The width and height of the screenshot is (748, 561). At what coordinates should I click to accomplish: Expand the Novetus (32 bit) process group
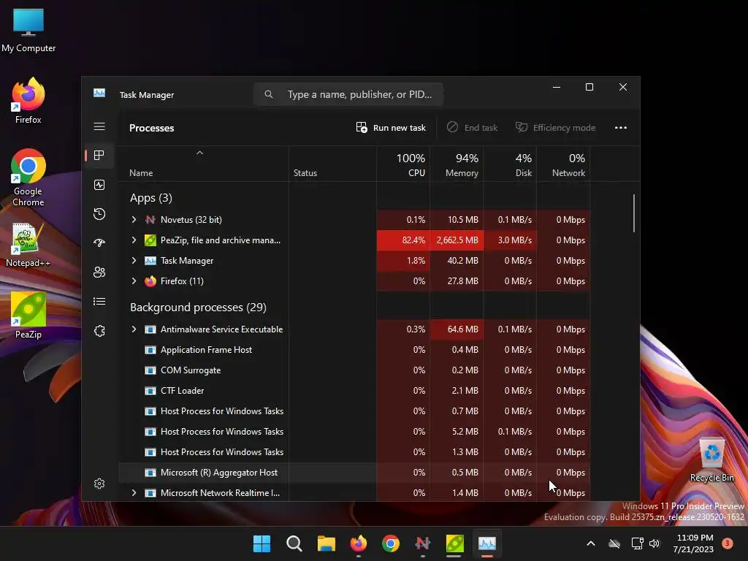[134, 219]
